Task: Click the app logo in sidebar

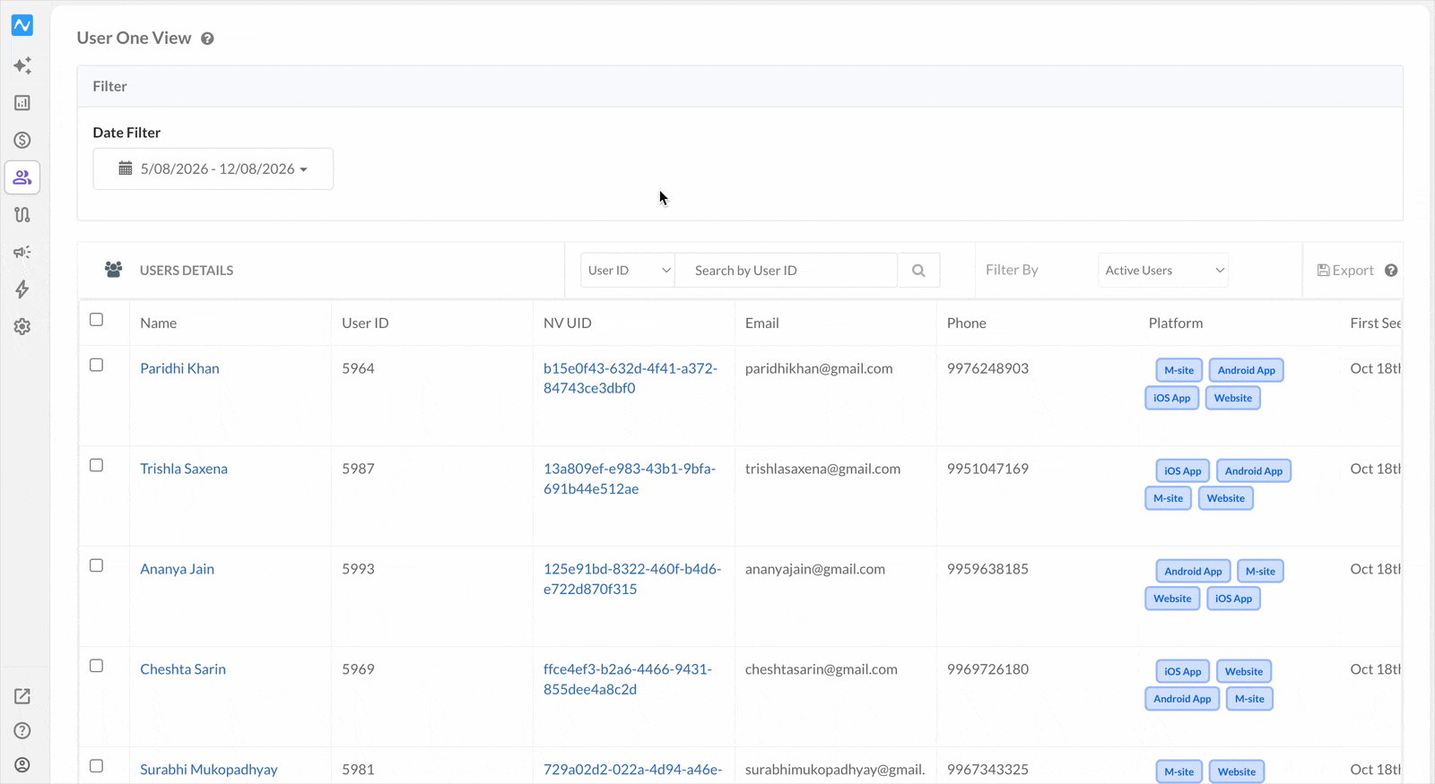Action: (22, 25)
